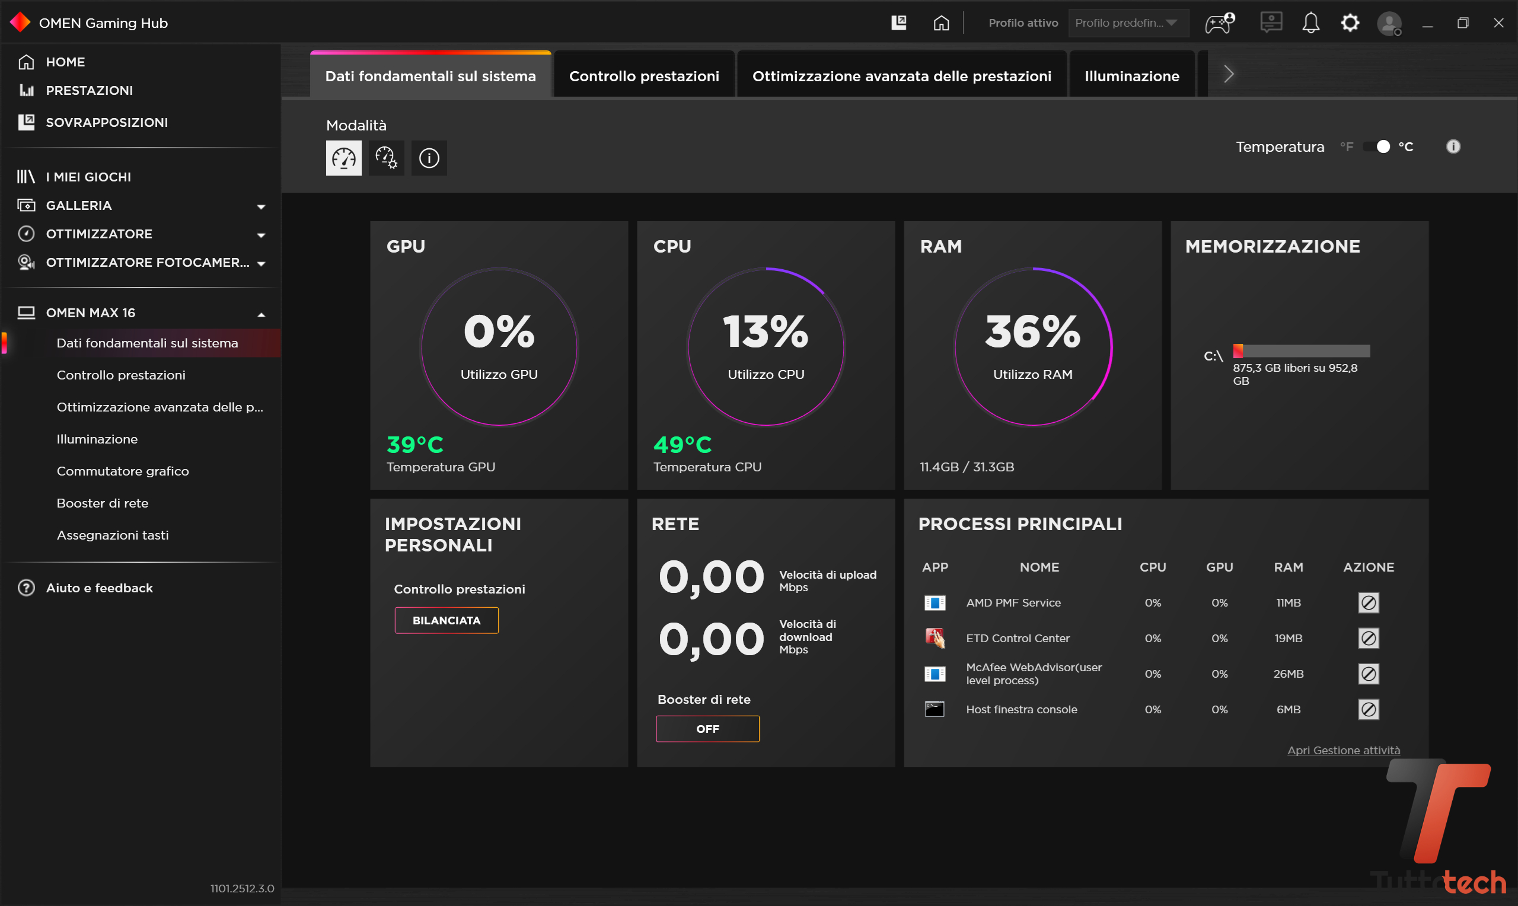Select the performance gauge mode icon
This screenshot has width=1518, height=906.
pyautogui.click(x=344, y=158)
